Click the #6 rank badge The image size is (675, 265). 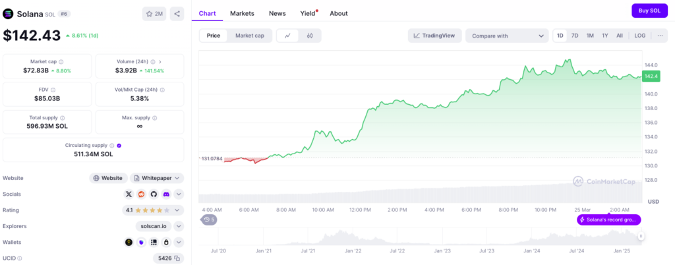tap(64, 14)
